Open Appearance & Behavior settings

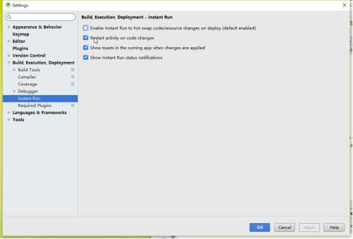pyautogui.click(x=37, y=27)
